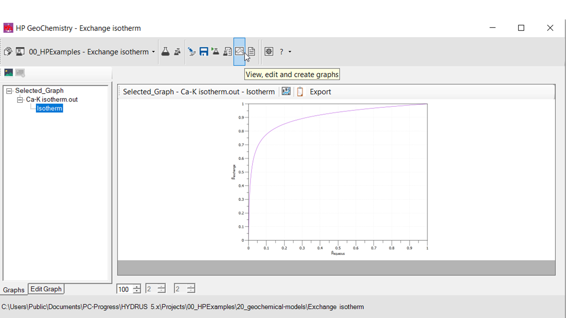The height and width of the screenshot is (318, 566).
Task: Increase the 100 value with up arrow
Action: (x=137, y=287)
